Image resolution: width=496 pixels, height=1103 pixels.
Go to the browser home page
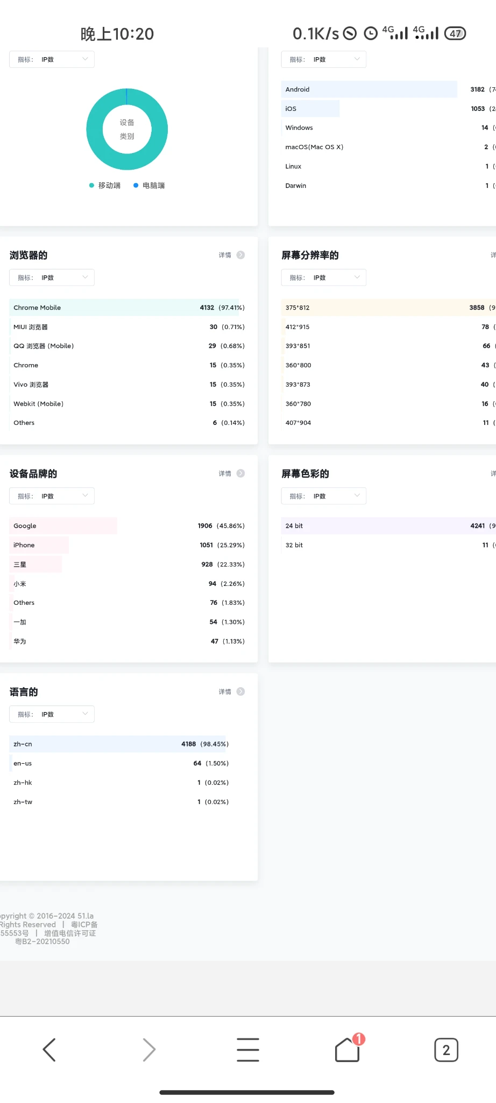coord(347,1050)
